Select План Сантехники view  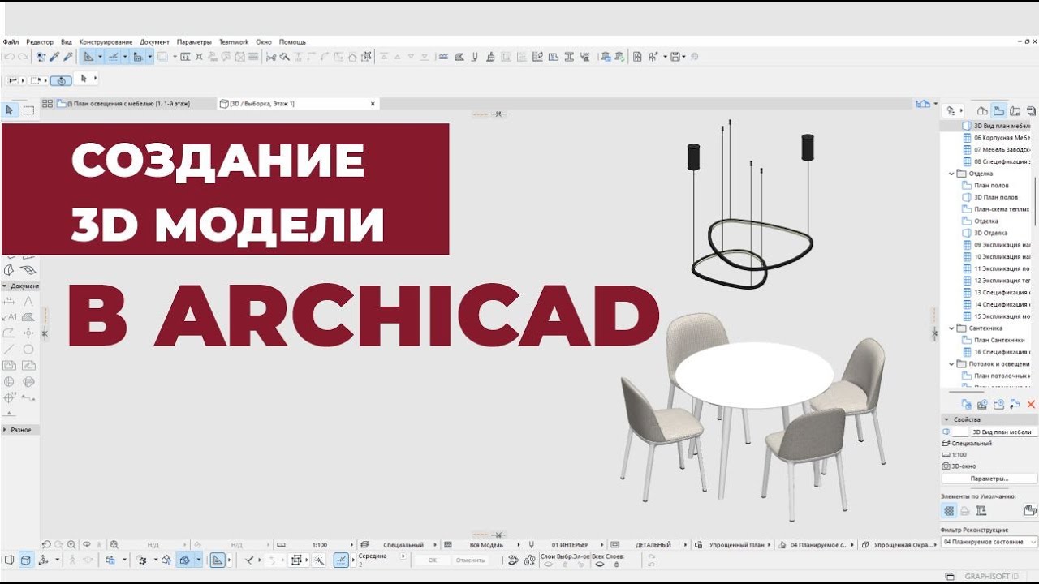coord(999,341)
